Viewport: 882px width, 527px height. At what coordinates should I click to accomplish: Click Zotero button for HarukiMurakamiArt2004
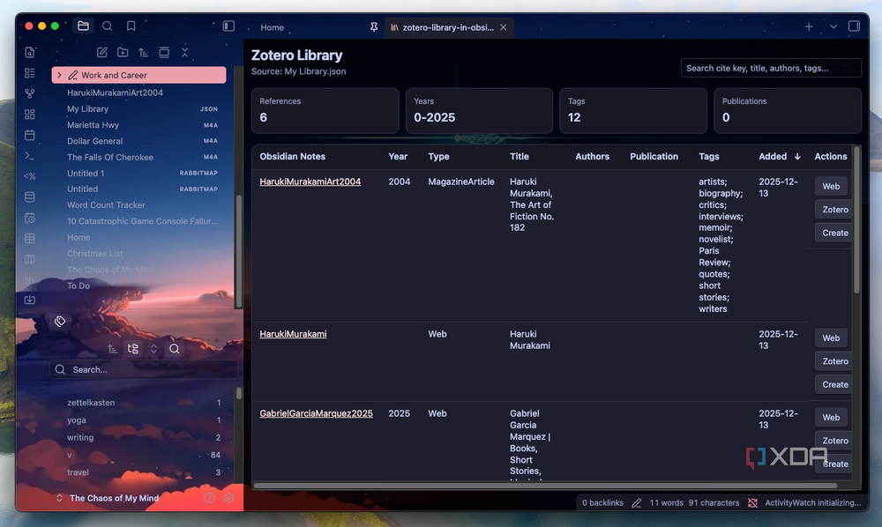(x=834, y=210)
